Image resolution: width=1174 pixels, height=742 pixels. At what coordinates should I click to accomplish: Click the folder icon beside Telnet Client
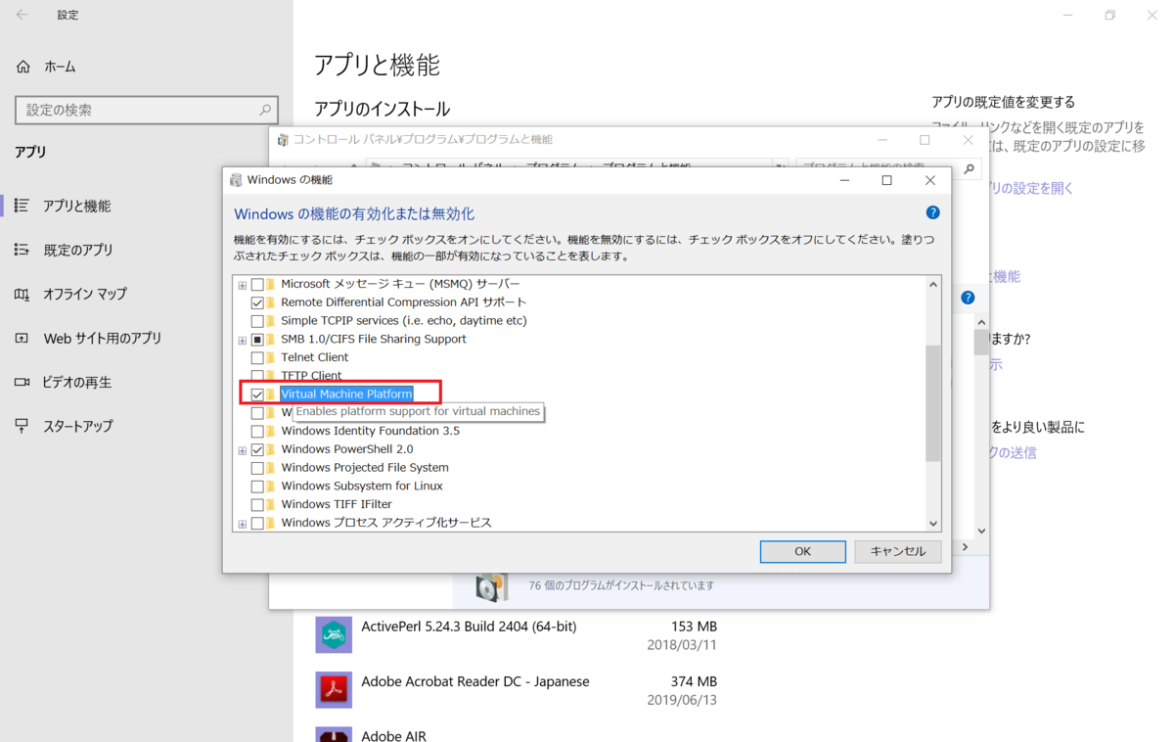pyautogui.click(x=272, y=357)
